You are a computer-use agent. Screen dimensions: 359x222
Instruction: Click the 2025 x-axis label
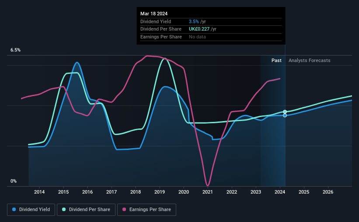pos(304,192)
